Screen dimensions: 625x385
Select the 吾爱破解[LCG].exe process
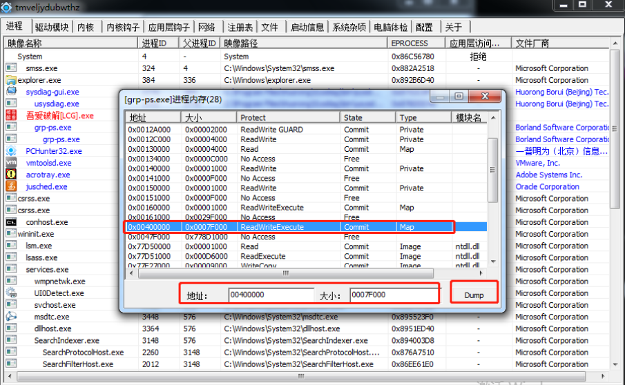pos(60,115)
